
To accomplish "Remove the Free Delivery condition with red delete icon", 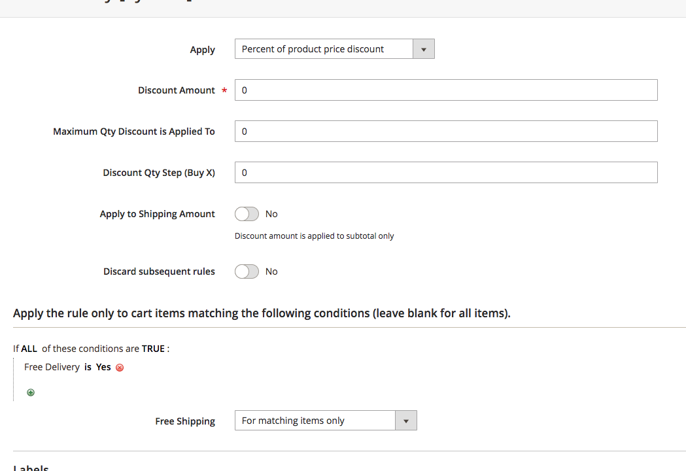I will tap(120, 368).
